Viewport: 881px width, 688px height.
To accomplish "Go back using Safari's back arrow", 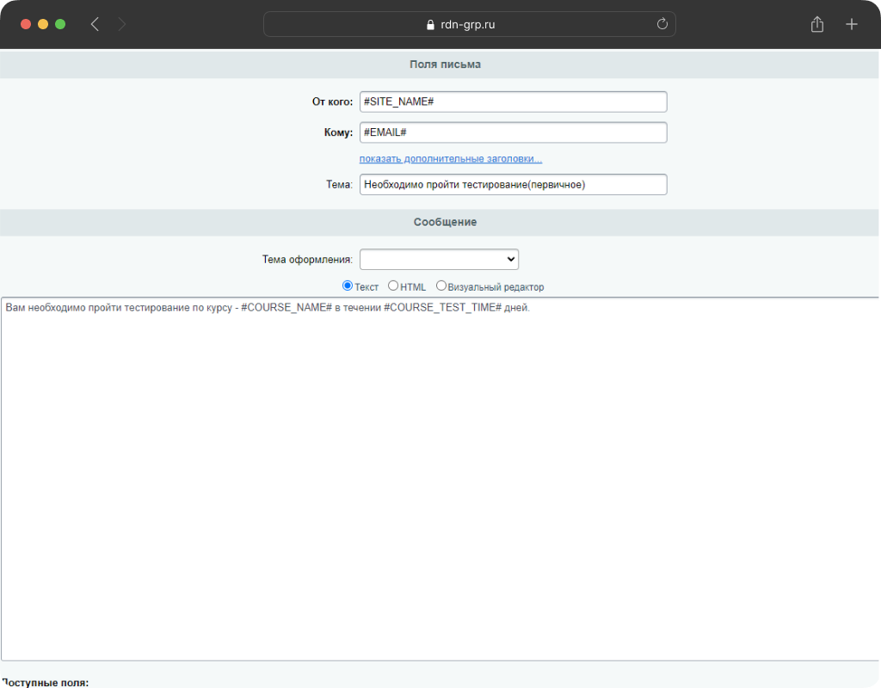I will (x=95, y=24).
